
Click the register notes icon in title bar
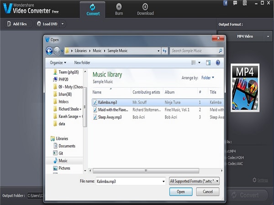(x=245, y=3)
